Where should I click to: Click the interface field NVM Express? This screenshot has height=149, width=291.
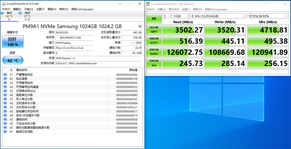(75, 43)
